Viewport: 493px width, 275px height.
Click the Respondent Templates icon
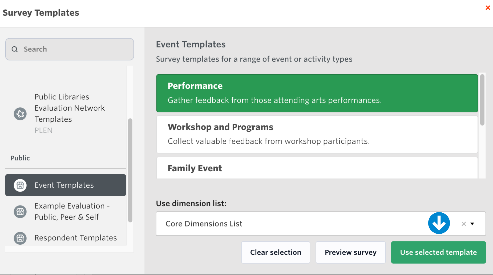[20, 238]
